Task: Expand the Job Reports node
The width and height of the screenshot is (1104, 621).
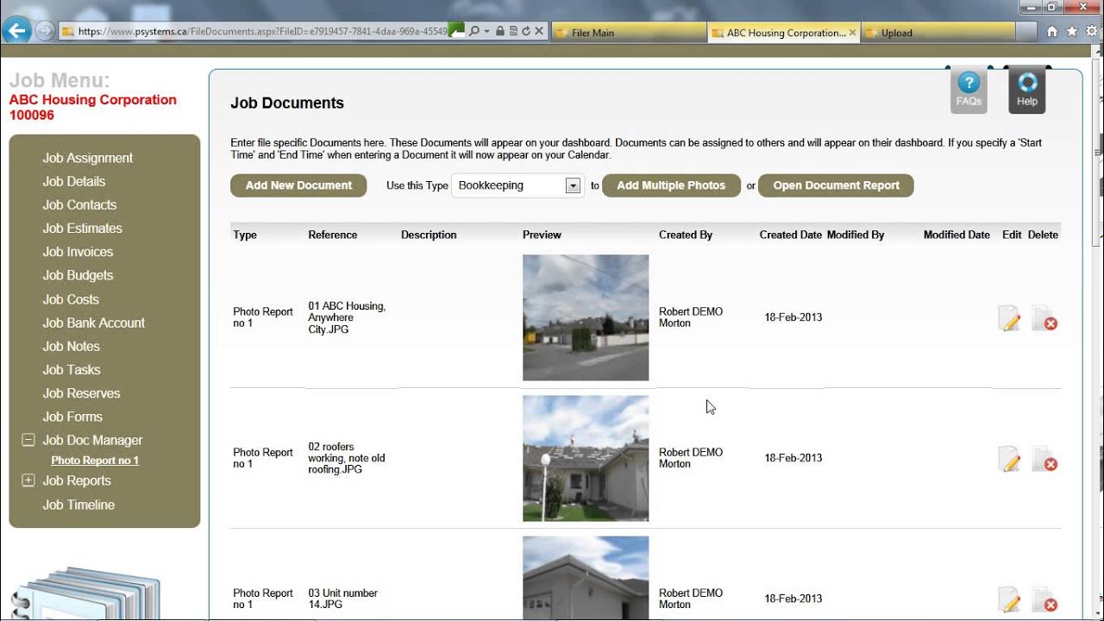Action: 28,480
